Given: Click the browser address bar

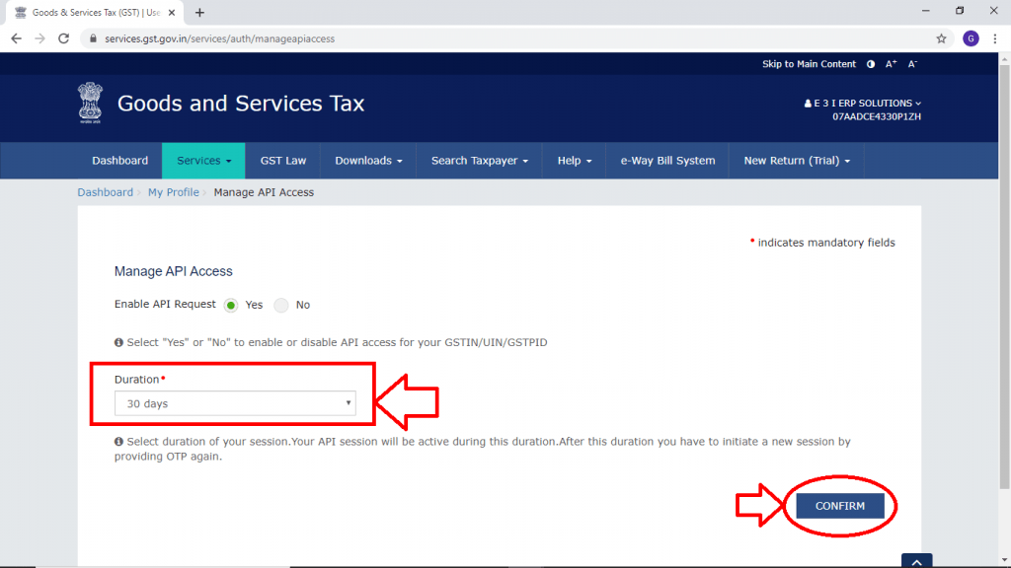Looking at the screenshot, I should [x=515, y=38].
